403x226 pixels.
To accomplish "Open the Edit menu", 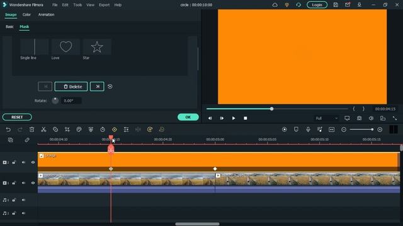I will click(x=65, y=4).
